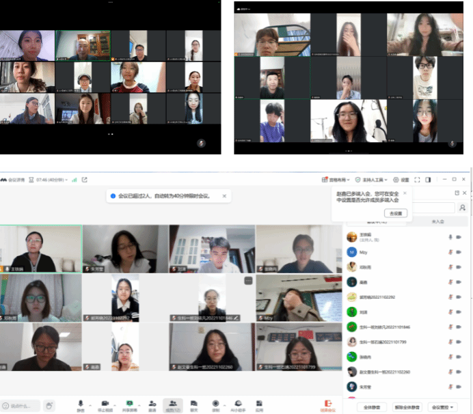The width and height of the screenshot is (473, 414).
Task: Click the Mute All button
Action: [371, 406]
